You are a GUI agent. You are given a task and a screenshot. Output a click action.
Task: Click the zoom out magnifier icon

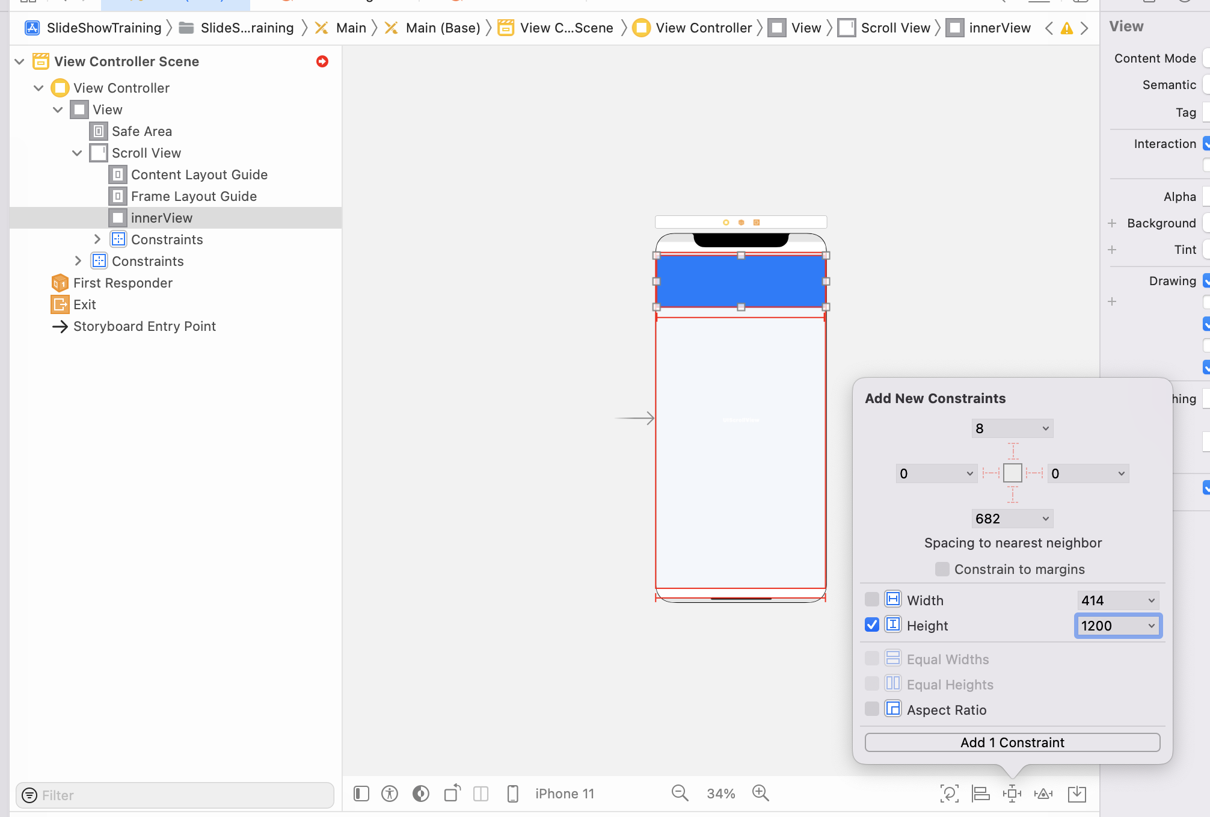click(680, 793)
